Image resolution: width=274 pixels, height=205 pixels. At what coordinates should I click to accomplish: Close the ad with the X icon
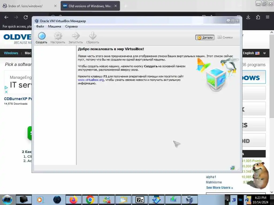(x=6, y=92)
